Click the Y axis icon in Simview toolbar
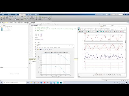The width and height of the screenshot is (129, 96). [x=94, y=31]
